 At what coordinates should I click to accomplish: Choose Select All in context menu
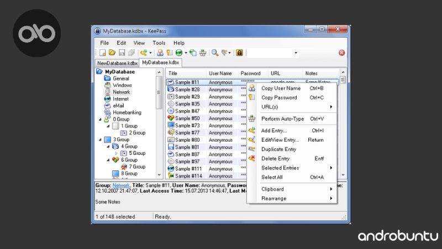point(292,177)
